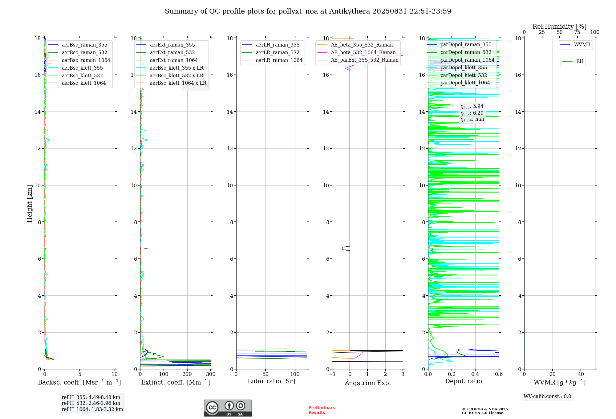Click the TROPOS & NOA 2025 copyright text

(485, 409)
